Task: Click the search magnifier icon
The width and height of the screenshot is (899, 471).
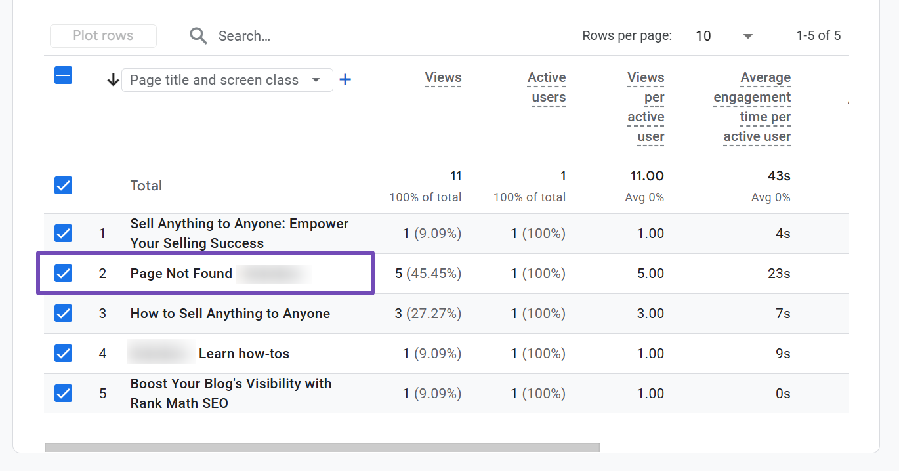Action: tap(198, 35)
